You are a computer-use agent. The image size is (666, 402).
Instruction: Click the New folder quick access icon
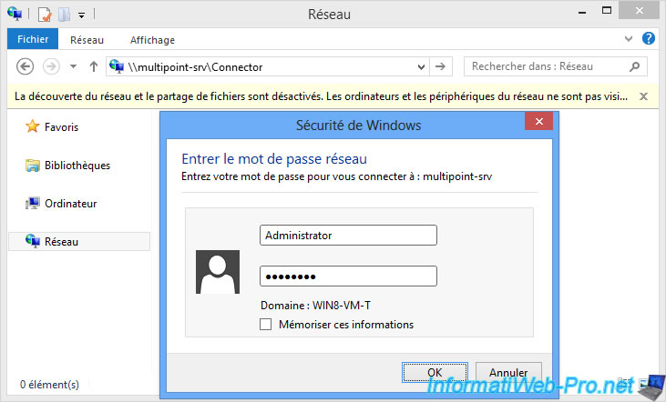coord(64,15)
